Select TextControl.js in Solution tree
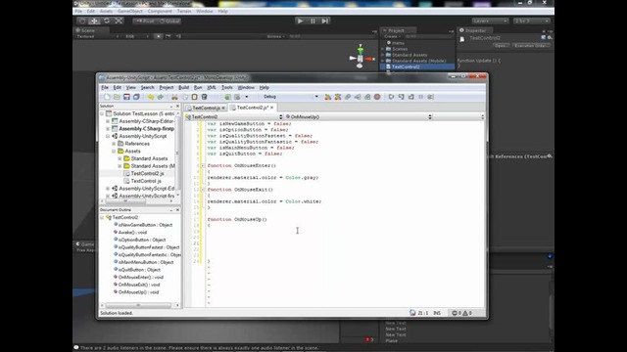 (146, 181)
